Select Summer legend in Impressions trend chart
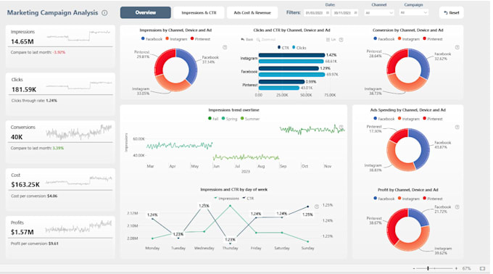Image resolution: width=493 pixels, height=274 pixels. (x=250, y=119)
